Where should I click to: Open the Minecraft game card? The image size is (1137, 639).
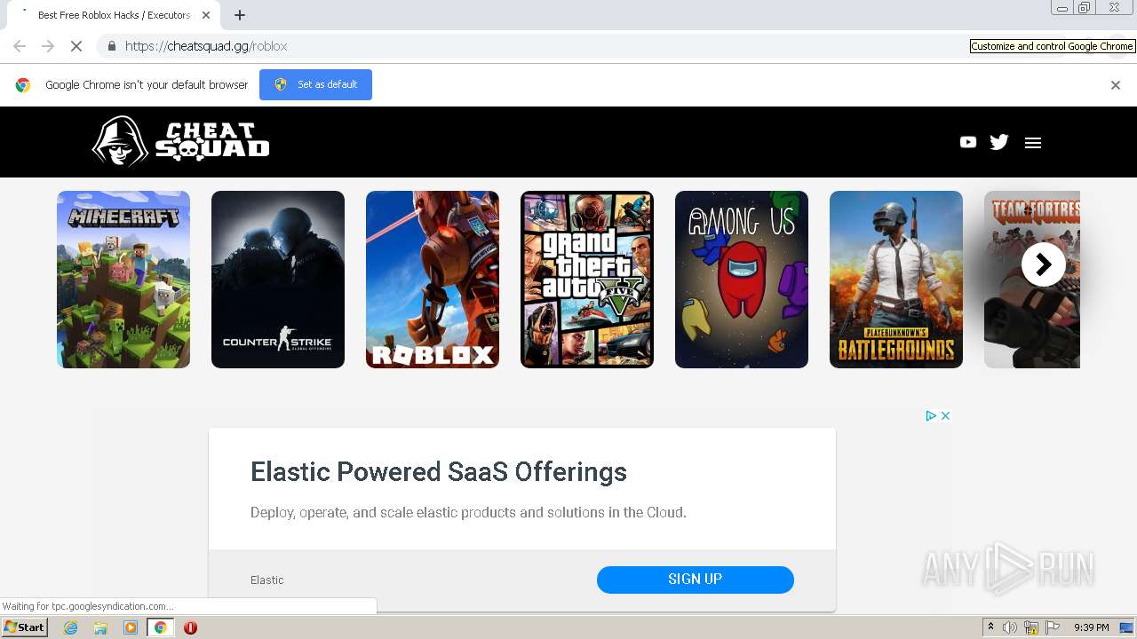123,280
